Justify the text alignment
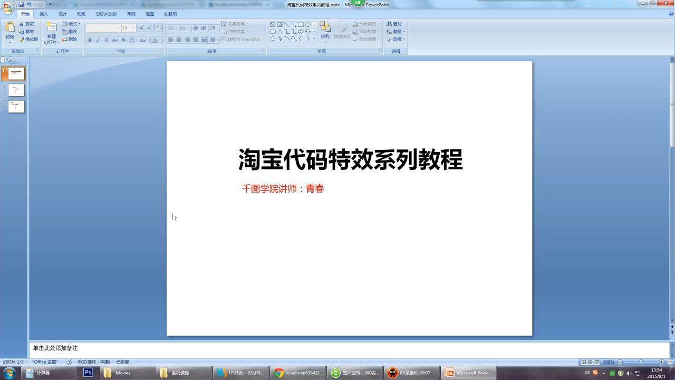675x380 pixels. click(x=196, y=40)
